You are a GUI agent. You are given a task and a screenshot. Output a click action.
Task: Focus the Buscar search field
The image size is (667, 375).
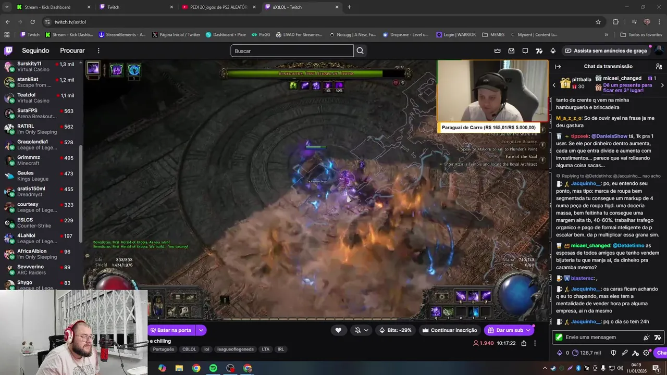tap(292, 51)
